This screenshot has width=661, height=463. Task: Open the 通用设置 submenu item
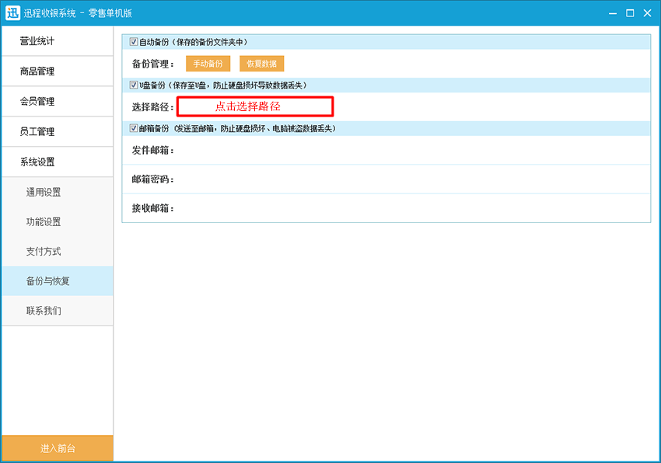tap(57, 192)
